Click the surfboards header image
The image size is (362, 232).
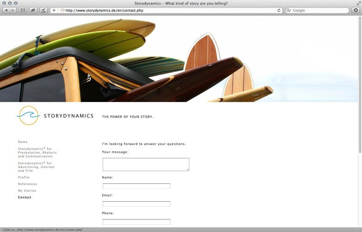click(179, 59)
